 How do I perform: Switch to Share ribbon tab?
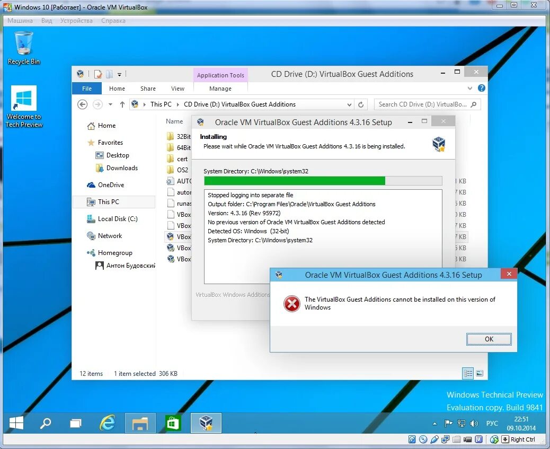(x=148, y=89)
